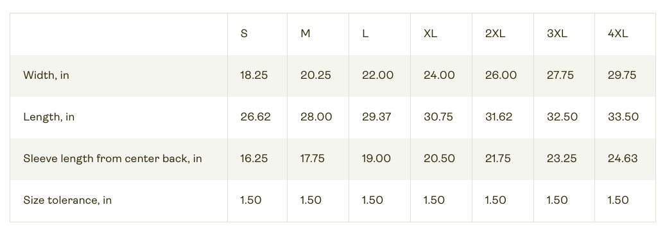
Task: Click the length value 28.00 for size M
Action: pyautogui.click(x=316, y=117)
